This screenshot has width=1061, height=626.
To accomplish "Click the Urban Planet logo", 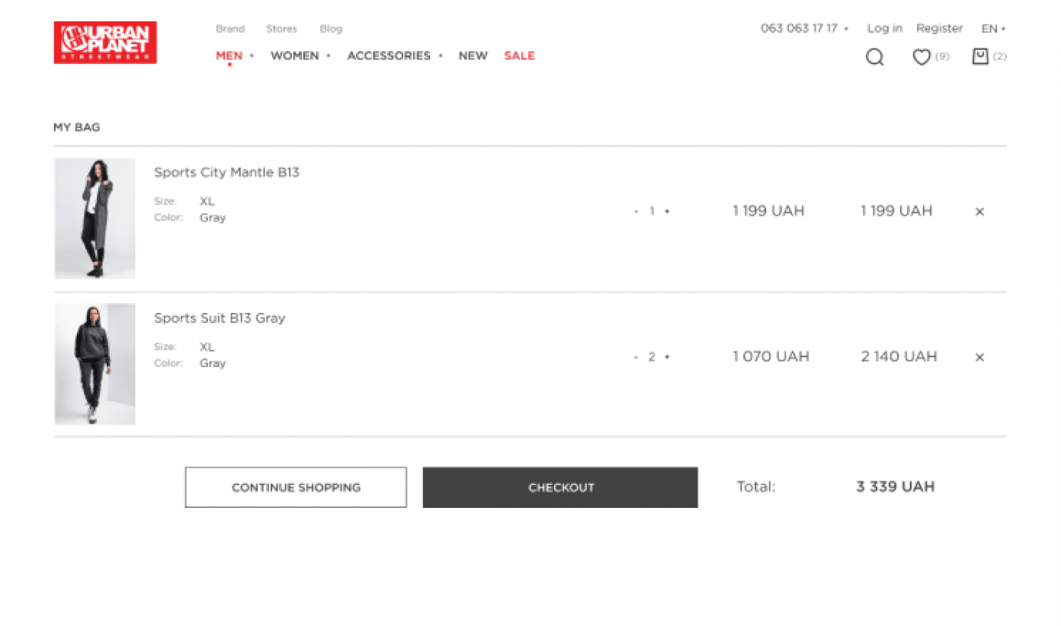I will (x=105, y=43).
